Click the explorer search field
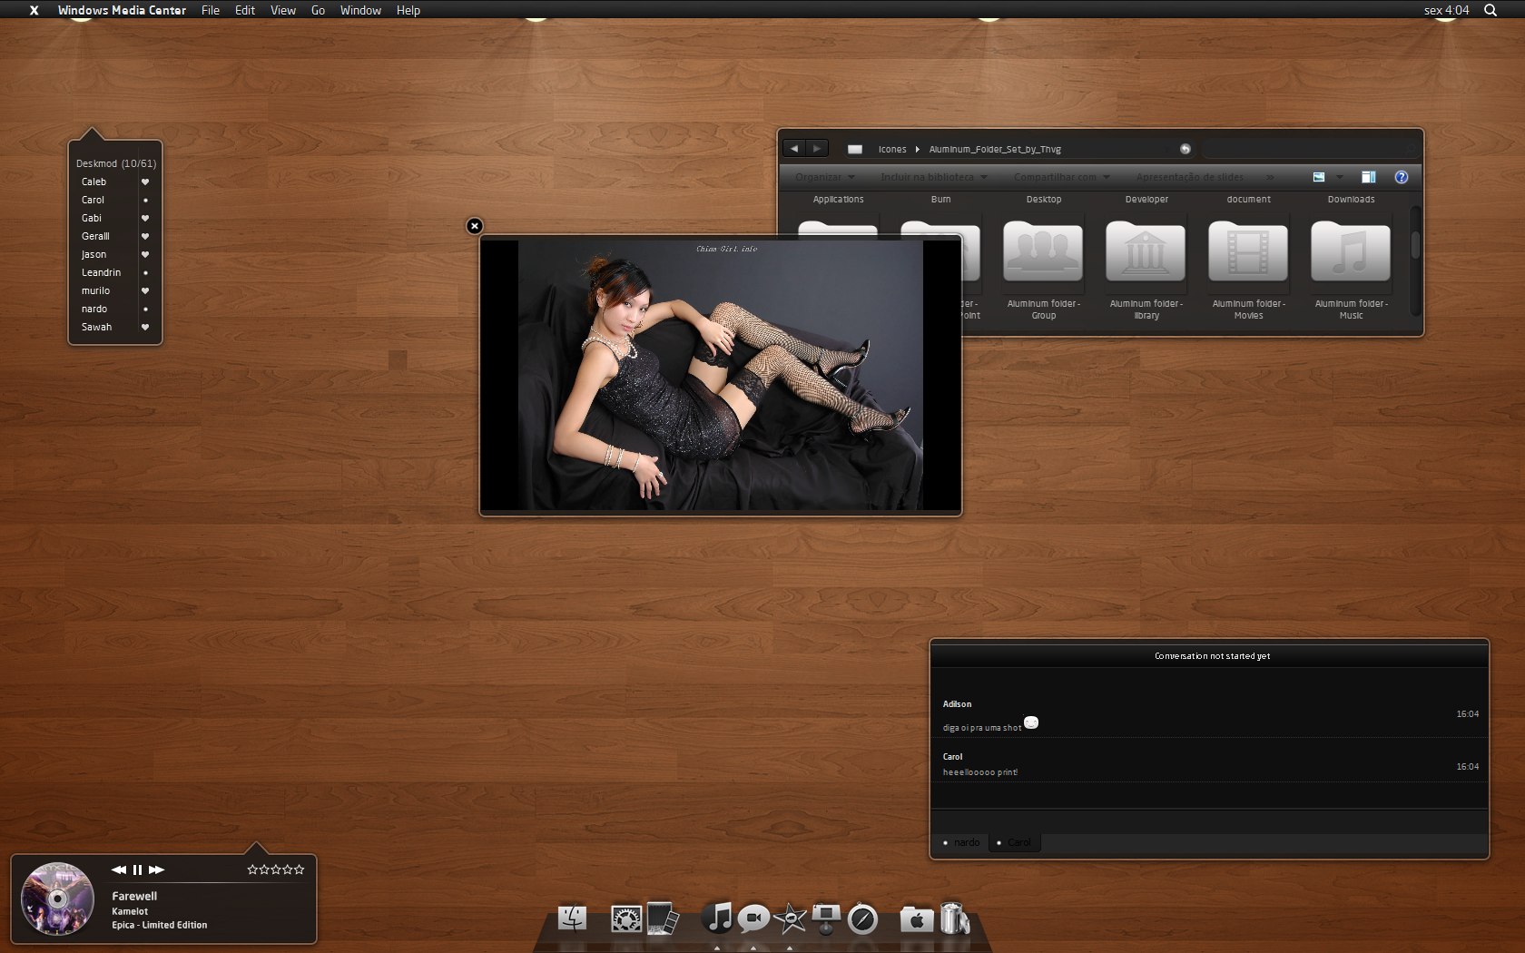1525x953 pixels. [x=1310, y=149]
